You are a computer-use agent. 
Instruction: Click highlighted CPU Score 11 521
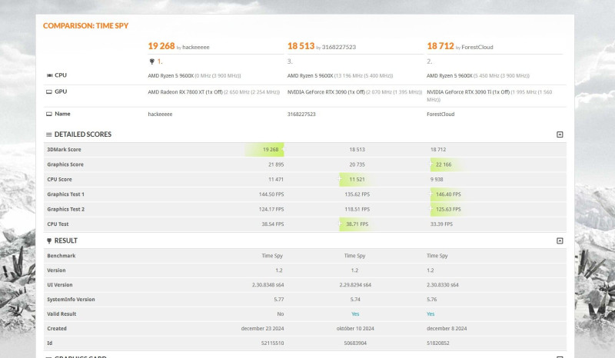pyautogui.click(x=357, y=180)
